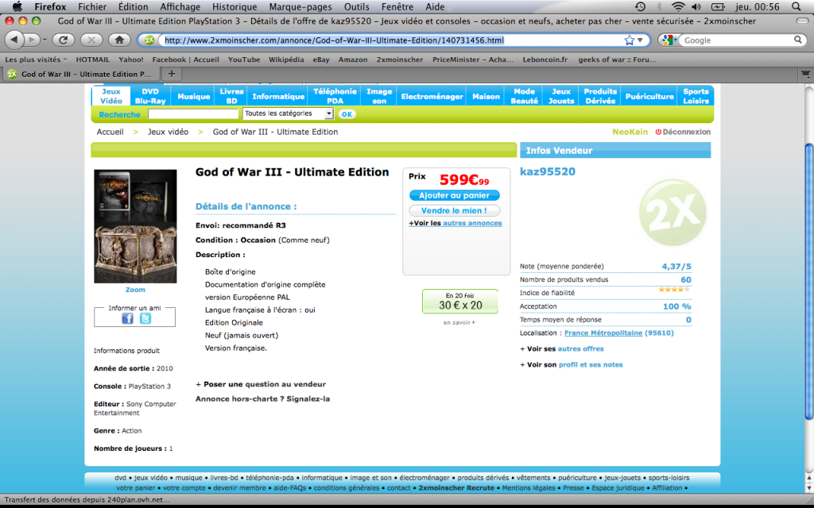Open Time Machine icon in menu bar
The height and width of the screenshot is (508, 814).
pyautogui.click(x=640, y=6)
